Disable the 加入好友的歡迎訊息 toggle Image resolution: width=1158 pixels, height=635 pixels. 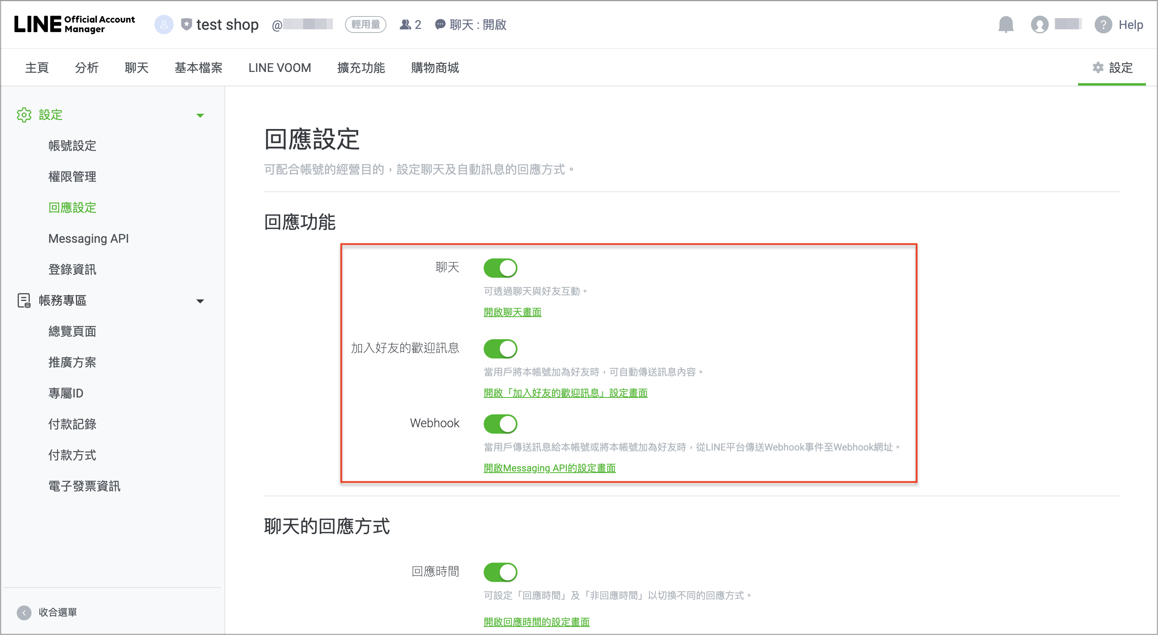(500, 349)
